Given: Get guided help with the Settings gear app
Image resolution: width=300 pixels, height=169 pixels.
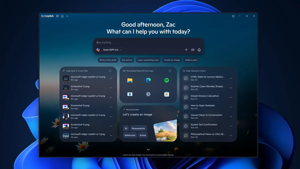Looking at the screenshot, I should click(148, 94).
